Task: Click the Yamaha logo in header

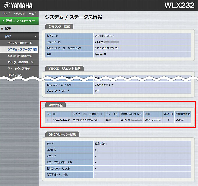Action: 18,5
